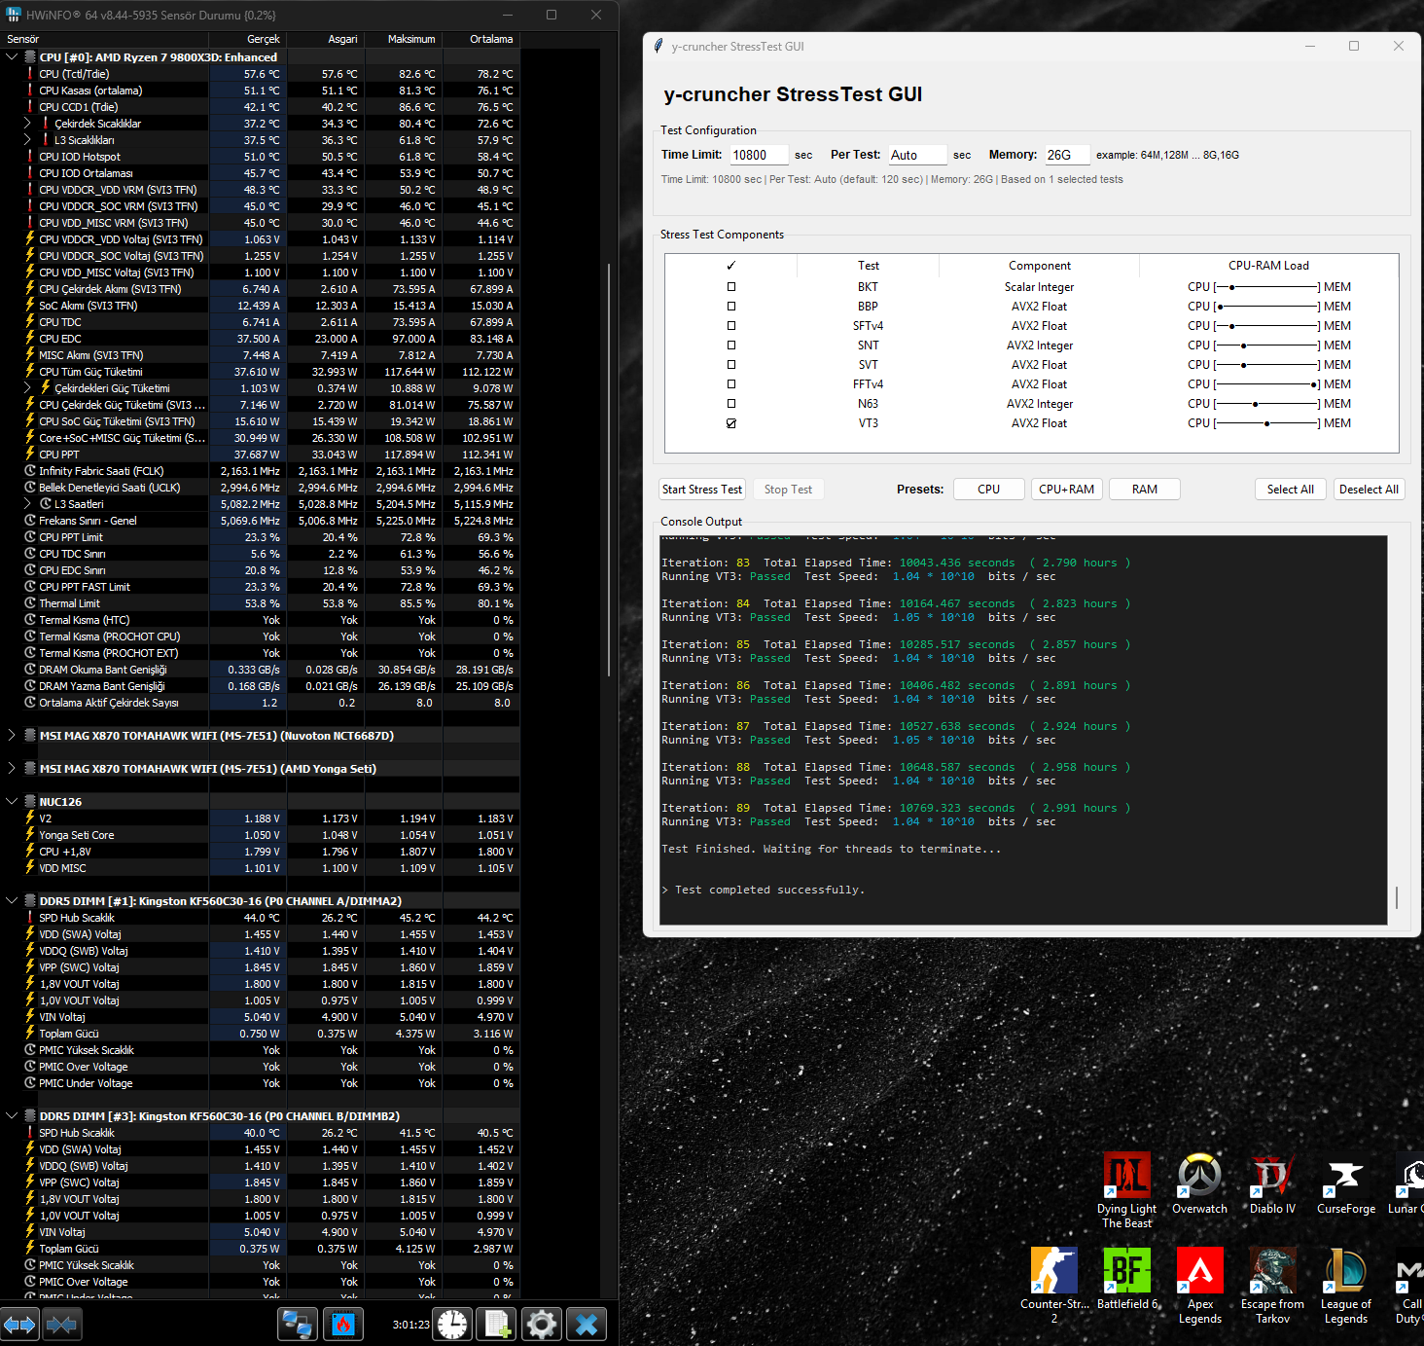Collapse the DDR5 DIMM [#1] Kingston group
This screenshot has width=1424, height=1346.
(12, 901)
